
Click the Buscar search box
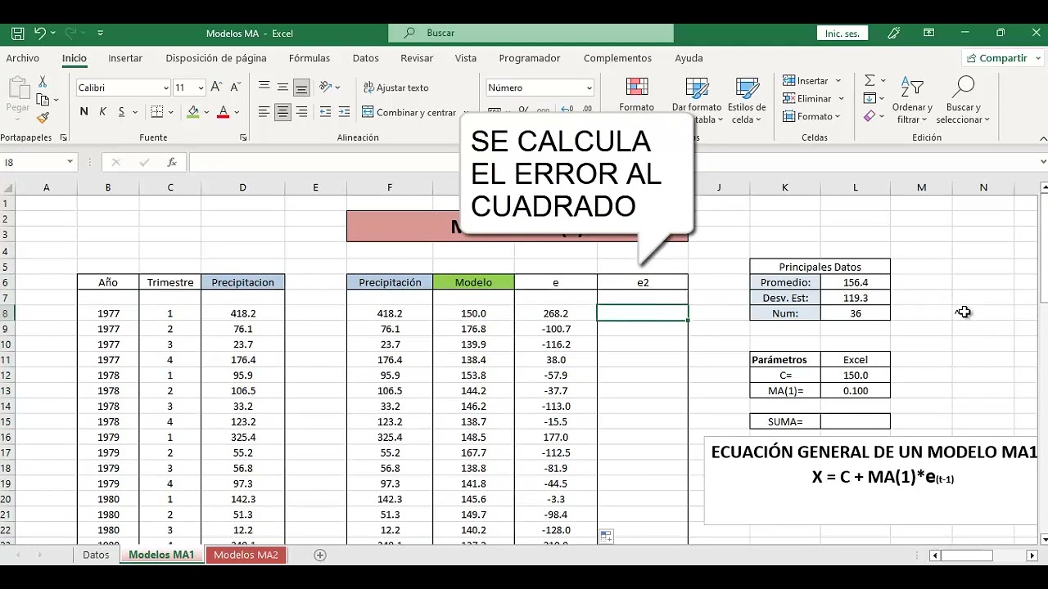(x=531, y=33)
